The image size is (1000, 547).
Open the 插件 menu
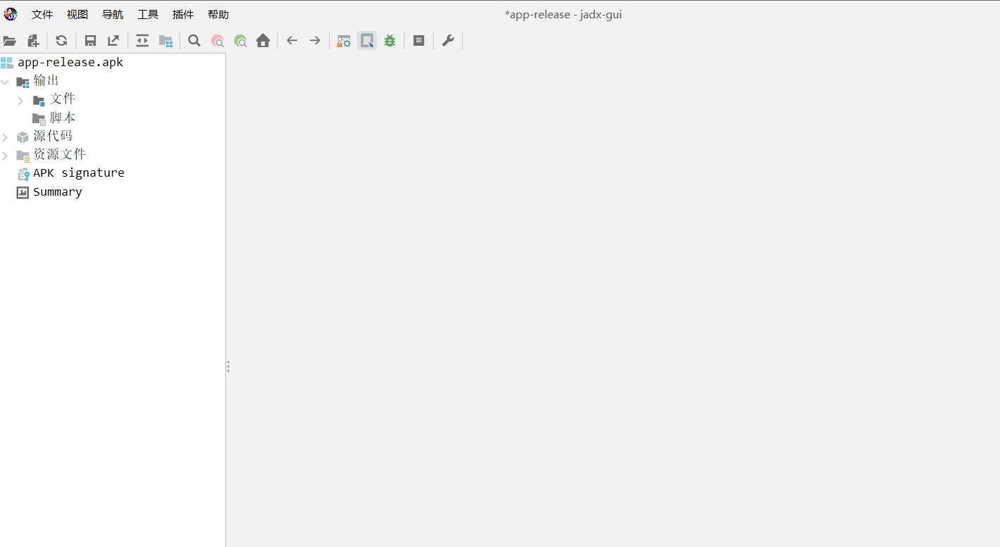(x=183, y=15)
